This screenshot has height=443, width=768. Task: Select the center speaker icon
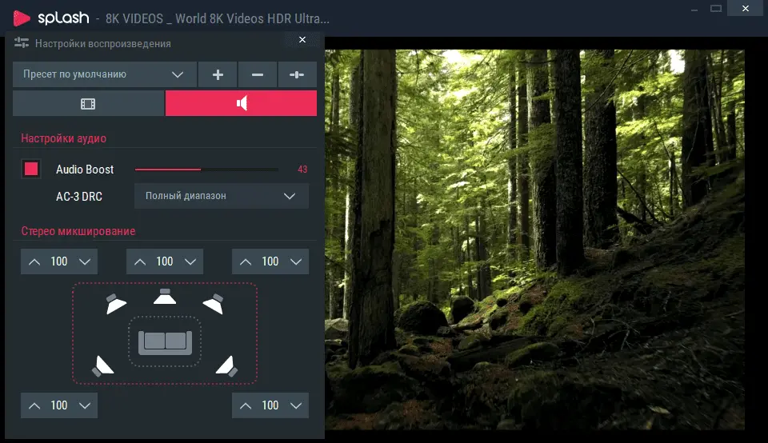[x=165, y=297]
